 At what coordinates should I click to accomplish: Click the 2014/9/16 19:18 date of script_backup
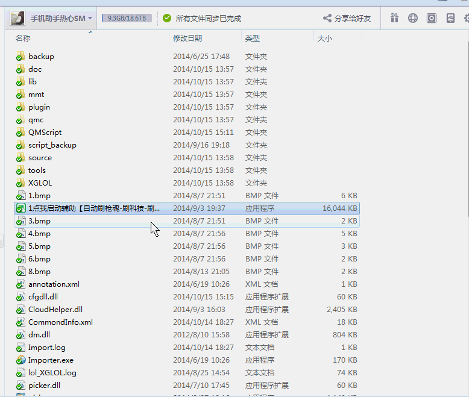click(x=201, y=145)
